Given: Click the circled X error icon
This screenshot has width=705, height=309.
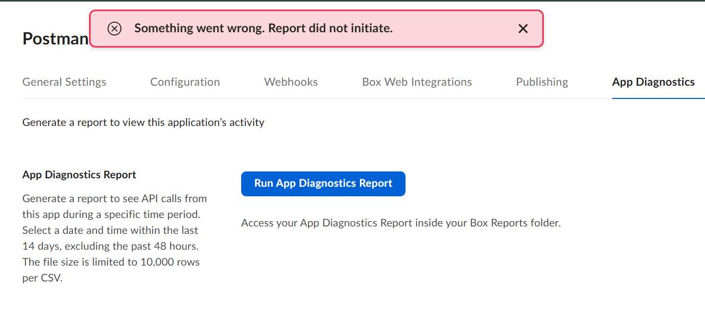Looking at the screenshot, I should [x=114, y=29].
